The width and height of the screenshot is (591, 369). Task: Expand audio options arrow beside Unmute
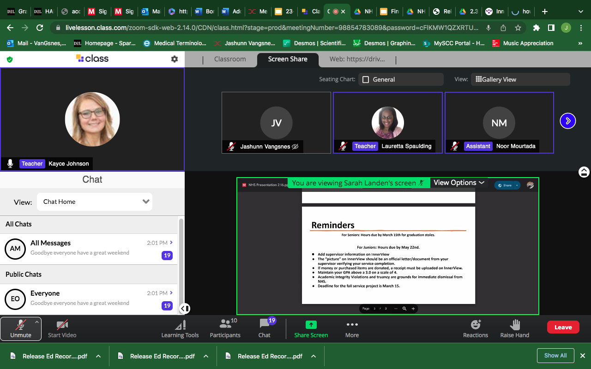click(x=37, y=322)
